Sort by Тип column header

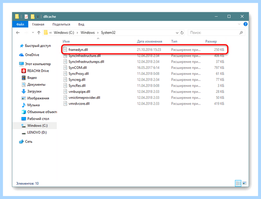[x=174, y=41]
